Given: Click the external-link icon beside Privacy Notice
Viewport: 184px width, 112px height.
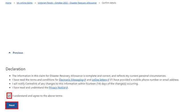Looking at the screenshot, I should coord(67,88).
